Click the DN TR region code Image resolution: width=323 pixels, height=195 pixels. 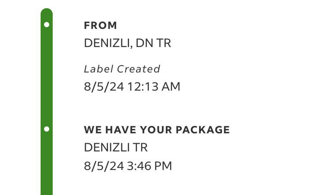153,43
